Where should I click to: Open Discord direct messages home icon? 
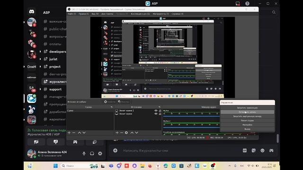pos(32,12)
